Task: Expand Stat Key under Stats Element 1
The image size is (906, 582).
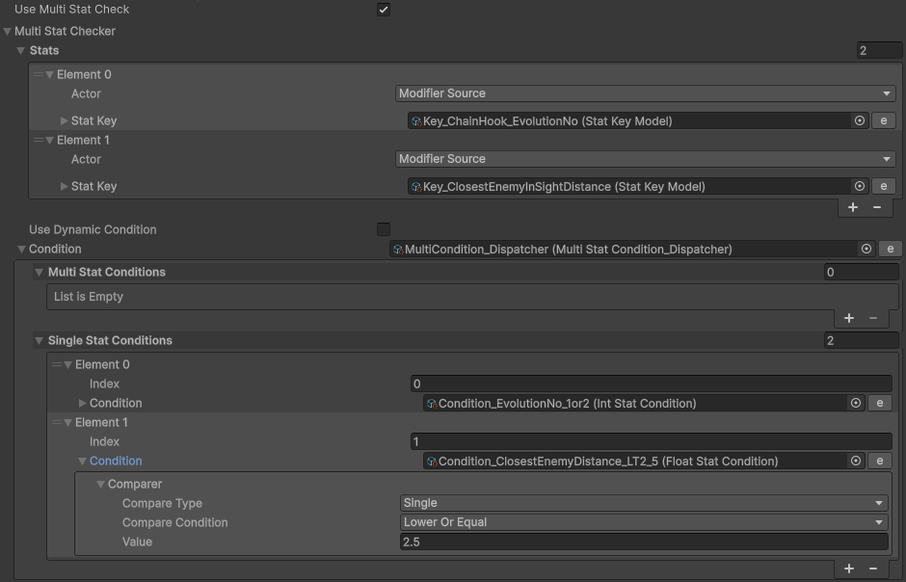Action: coord(65,186)
